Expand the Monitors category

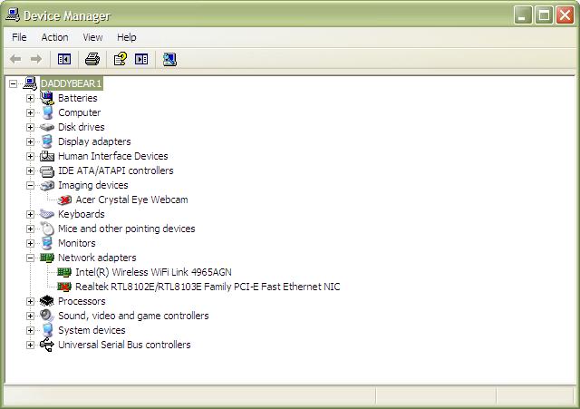[30, 243]
